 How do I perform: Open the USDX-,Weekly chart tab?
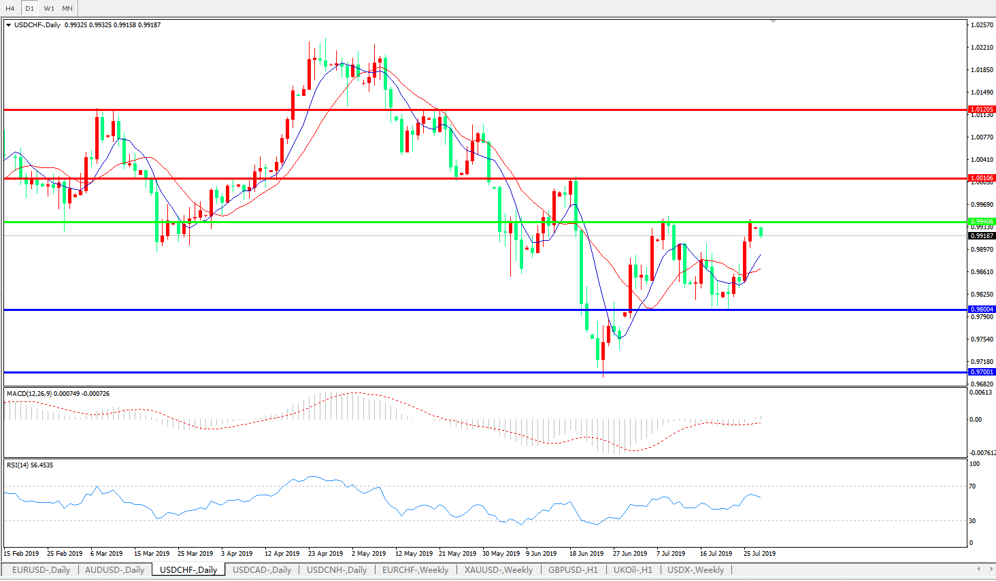[x=695, y=570]
